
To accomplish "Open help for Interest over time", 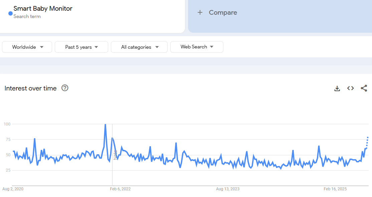I will click(65, 88).
